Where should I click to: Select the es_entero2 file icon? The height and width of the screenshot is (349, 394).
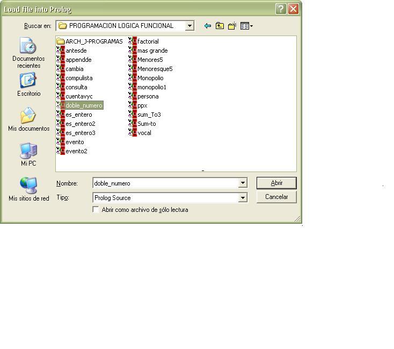point(61,123)
